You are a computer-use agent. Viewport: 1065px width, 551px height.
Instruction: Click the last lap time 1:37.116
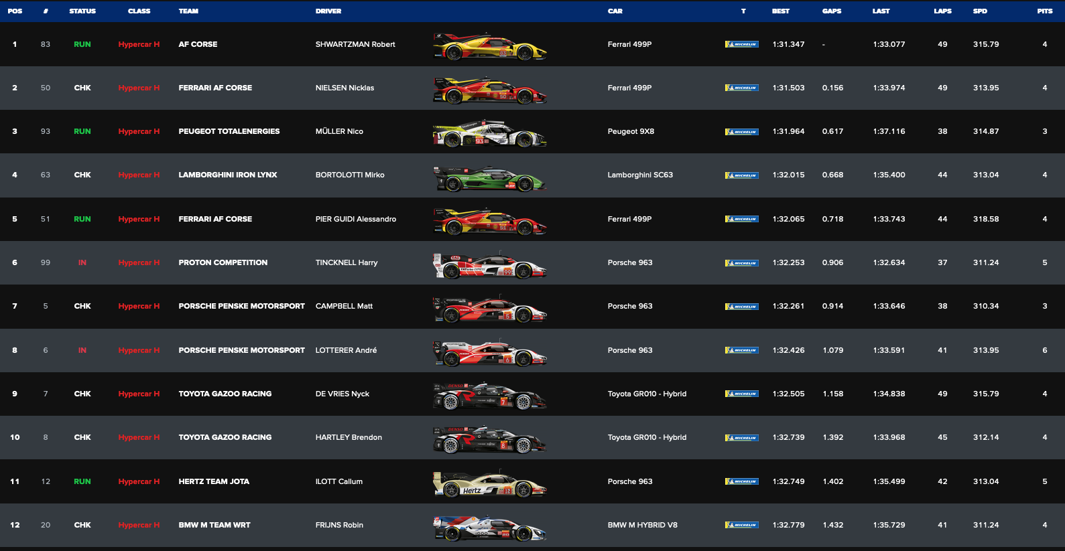click(889, 131)
